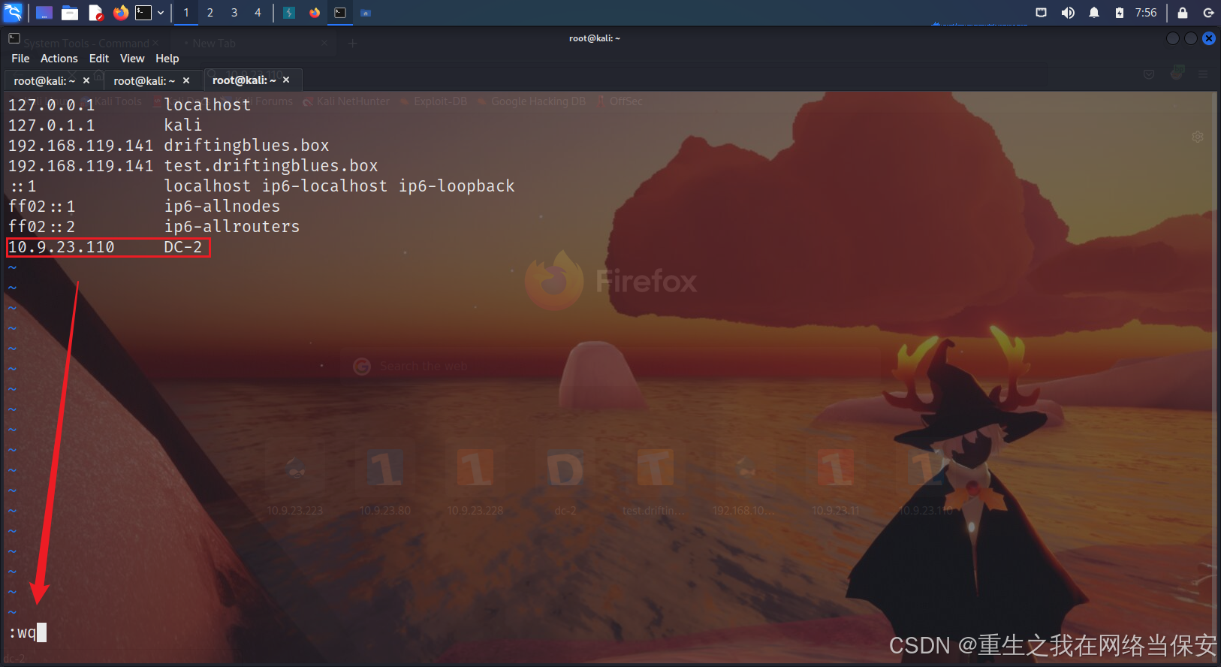Open the Edit menu
Viewport: 1221px width, 667px height.
pos(99,59)
